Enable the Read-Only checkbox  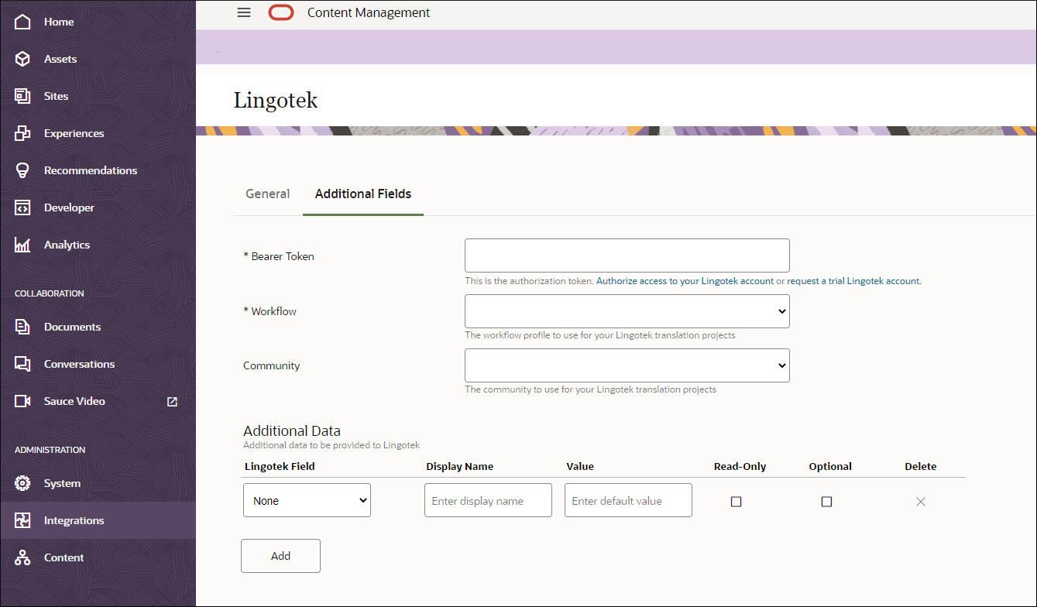(736, 502)
